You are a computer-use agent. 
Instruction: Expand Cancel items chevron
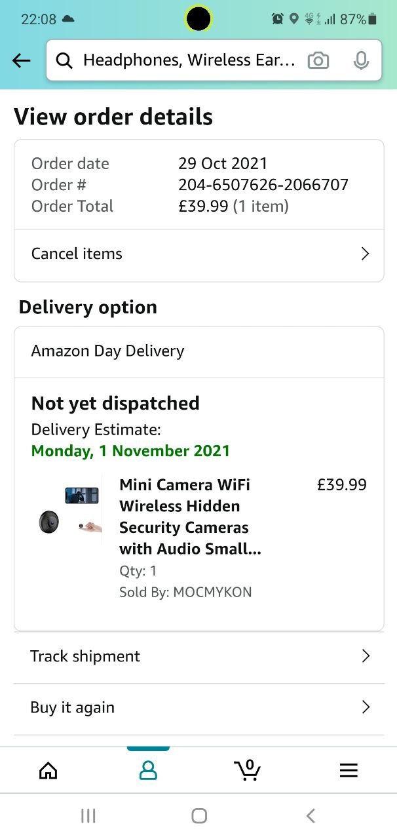click(366, 254)
